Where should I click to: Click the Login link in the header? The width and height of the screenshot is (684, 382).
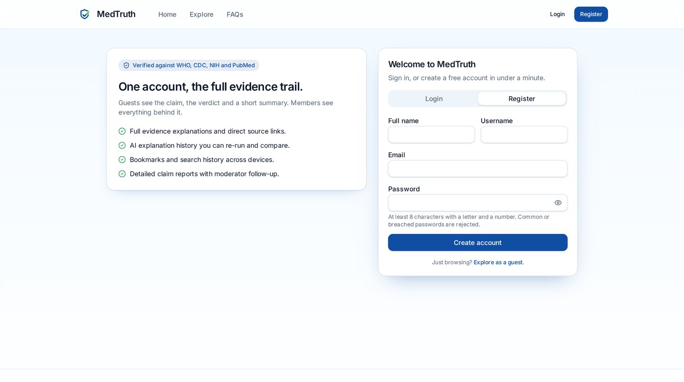click(557, 14)
